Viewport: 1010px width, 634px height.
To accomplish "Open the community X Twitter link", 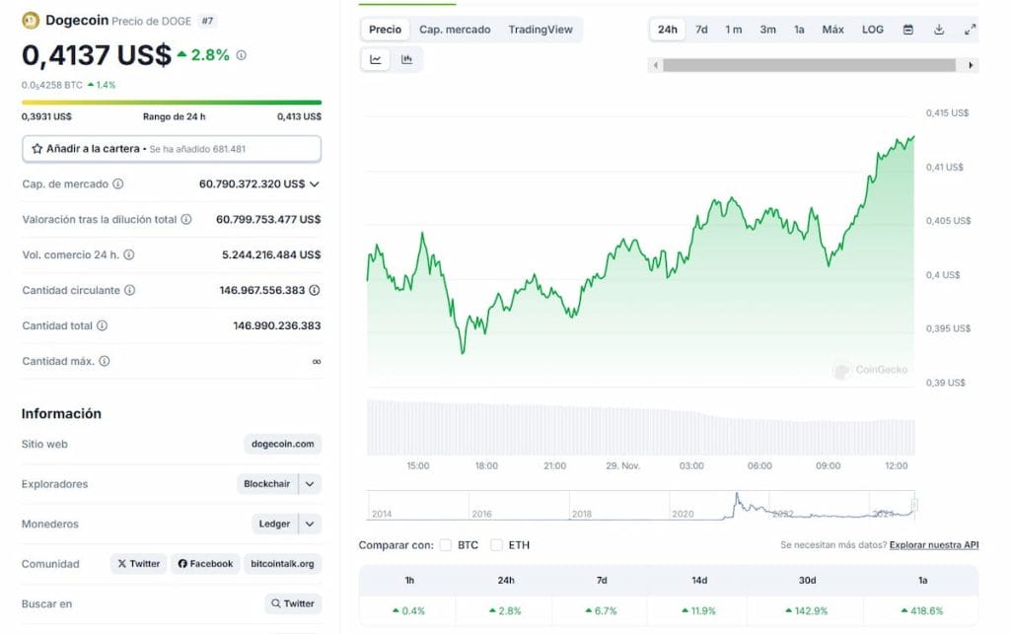I will (138, 564).
